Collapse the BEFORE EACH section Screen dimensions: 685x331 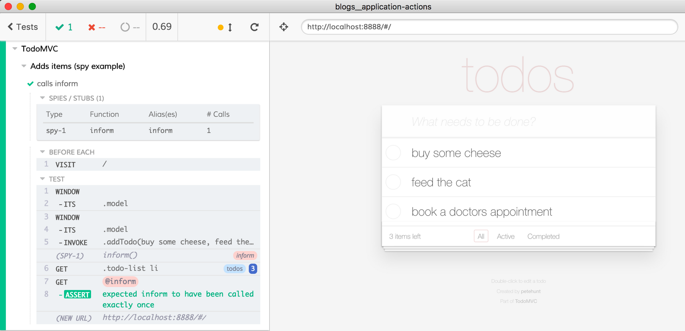click(42, 152)
